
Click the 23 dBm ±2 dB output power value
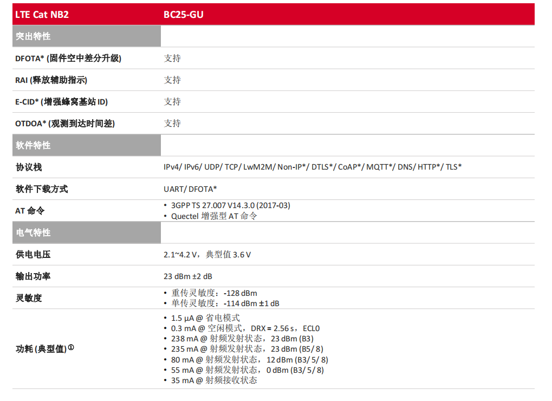188,276
